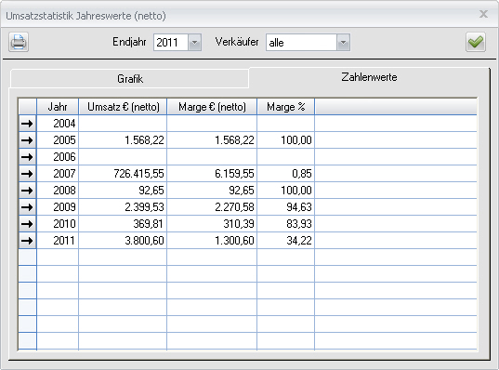Click Marge value 2.270,58

212,207
